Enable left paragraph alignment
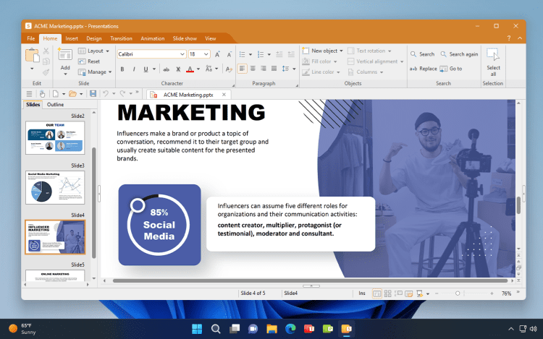The image size is (543, 339). 243,69
